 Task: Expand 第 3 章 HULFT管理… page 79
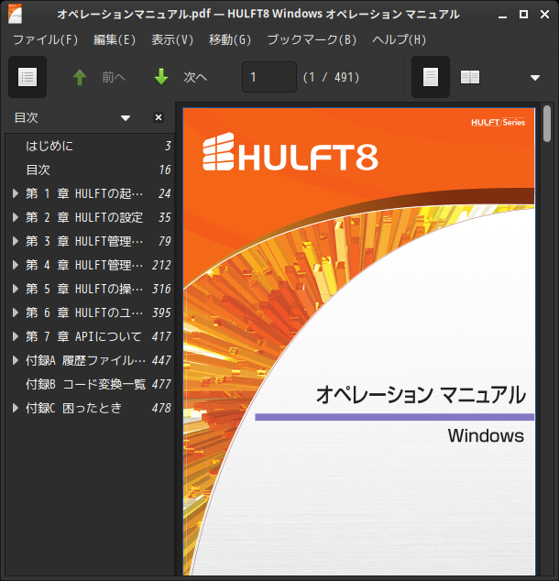pos(16,241)
